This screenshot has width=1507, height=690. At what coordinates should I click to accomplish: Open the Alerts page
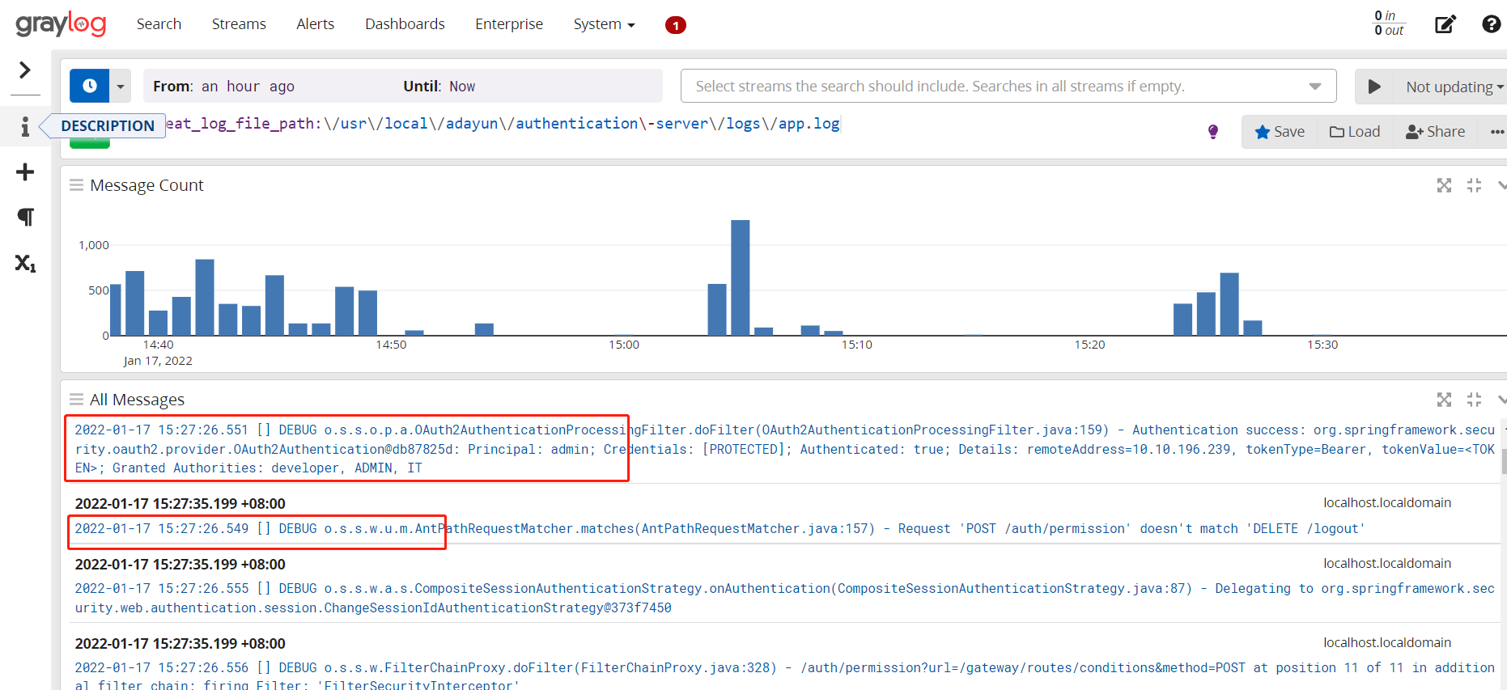tap(315, 24)
